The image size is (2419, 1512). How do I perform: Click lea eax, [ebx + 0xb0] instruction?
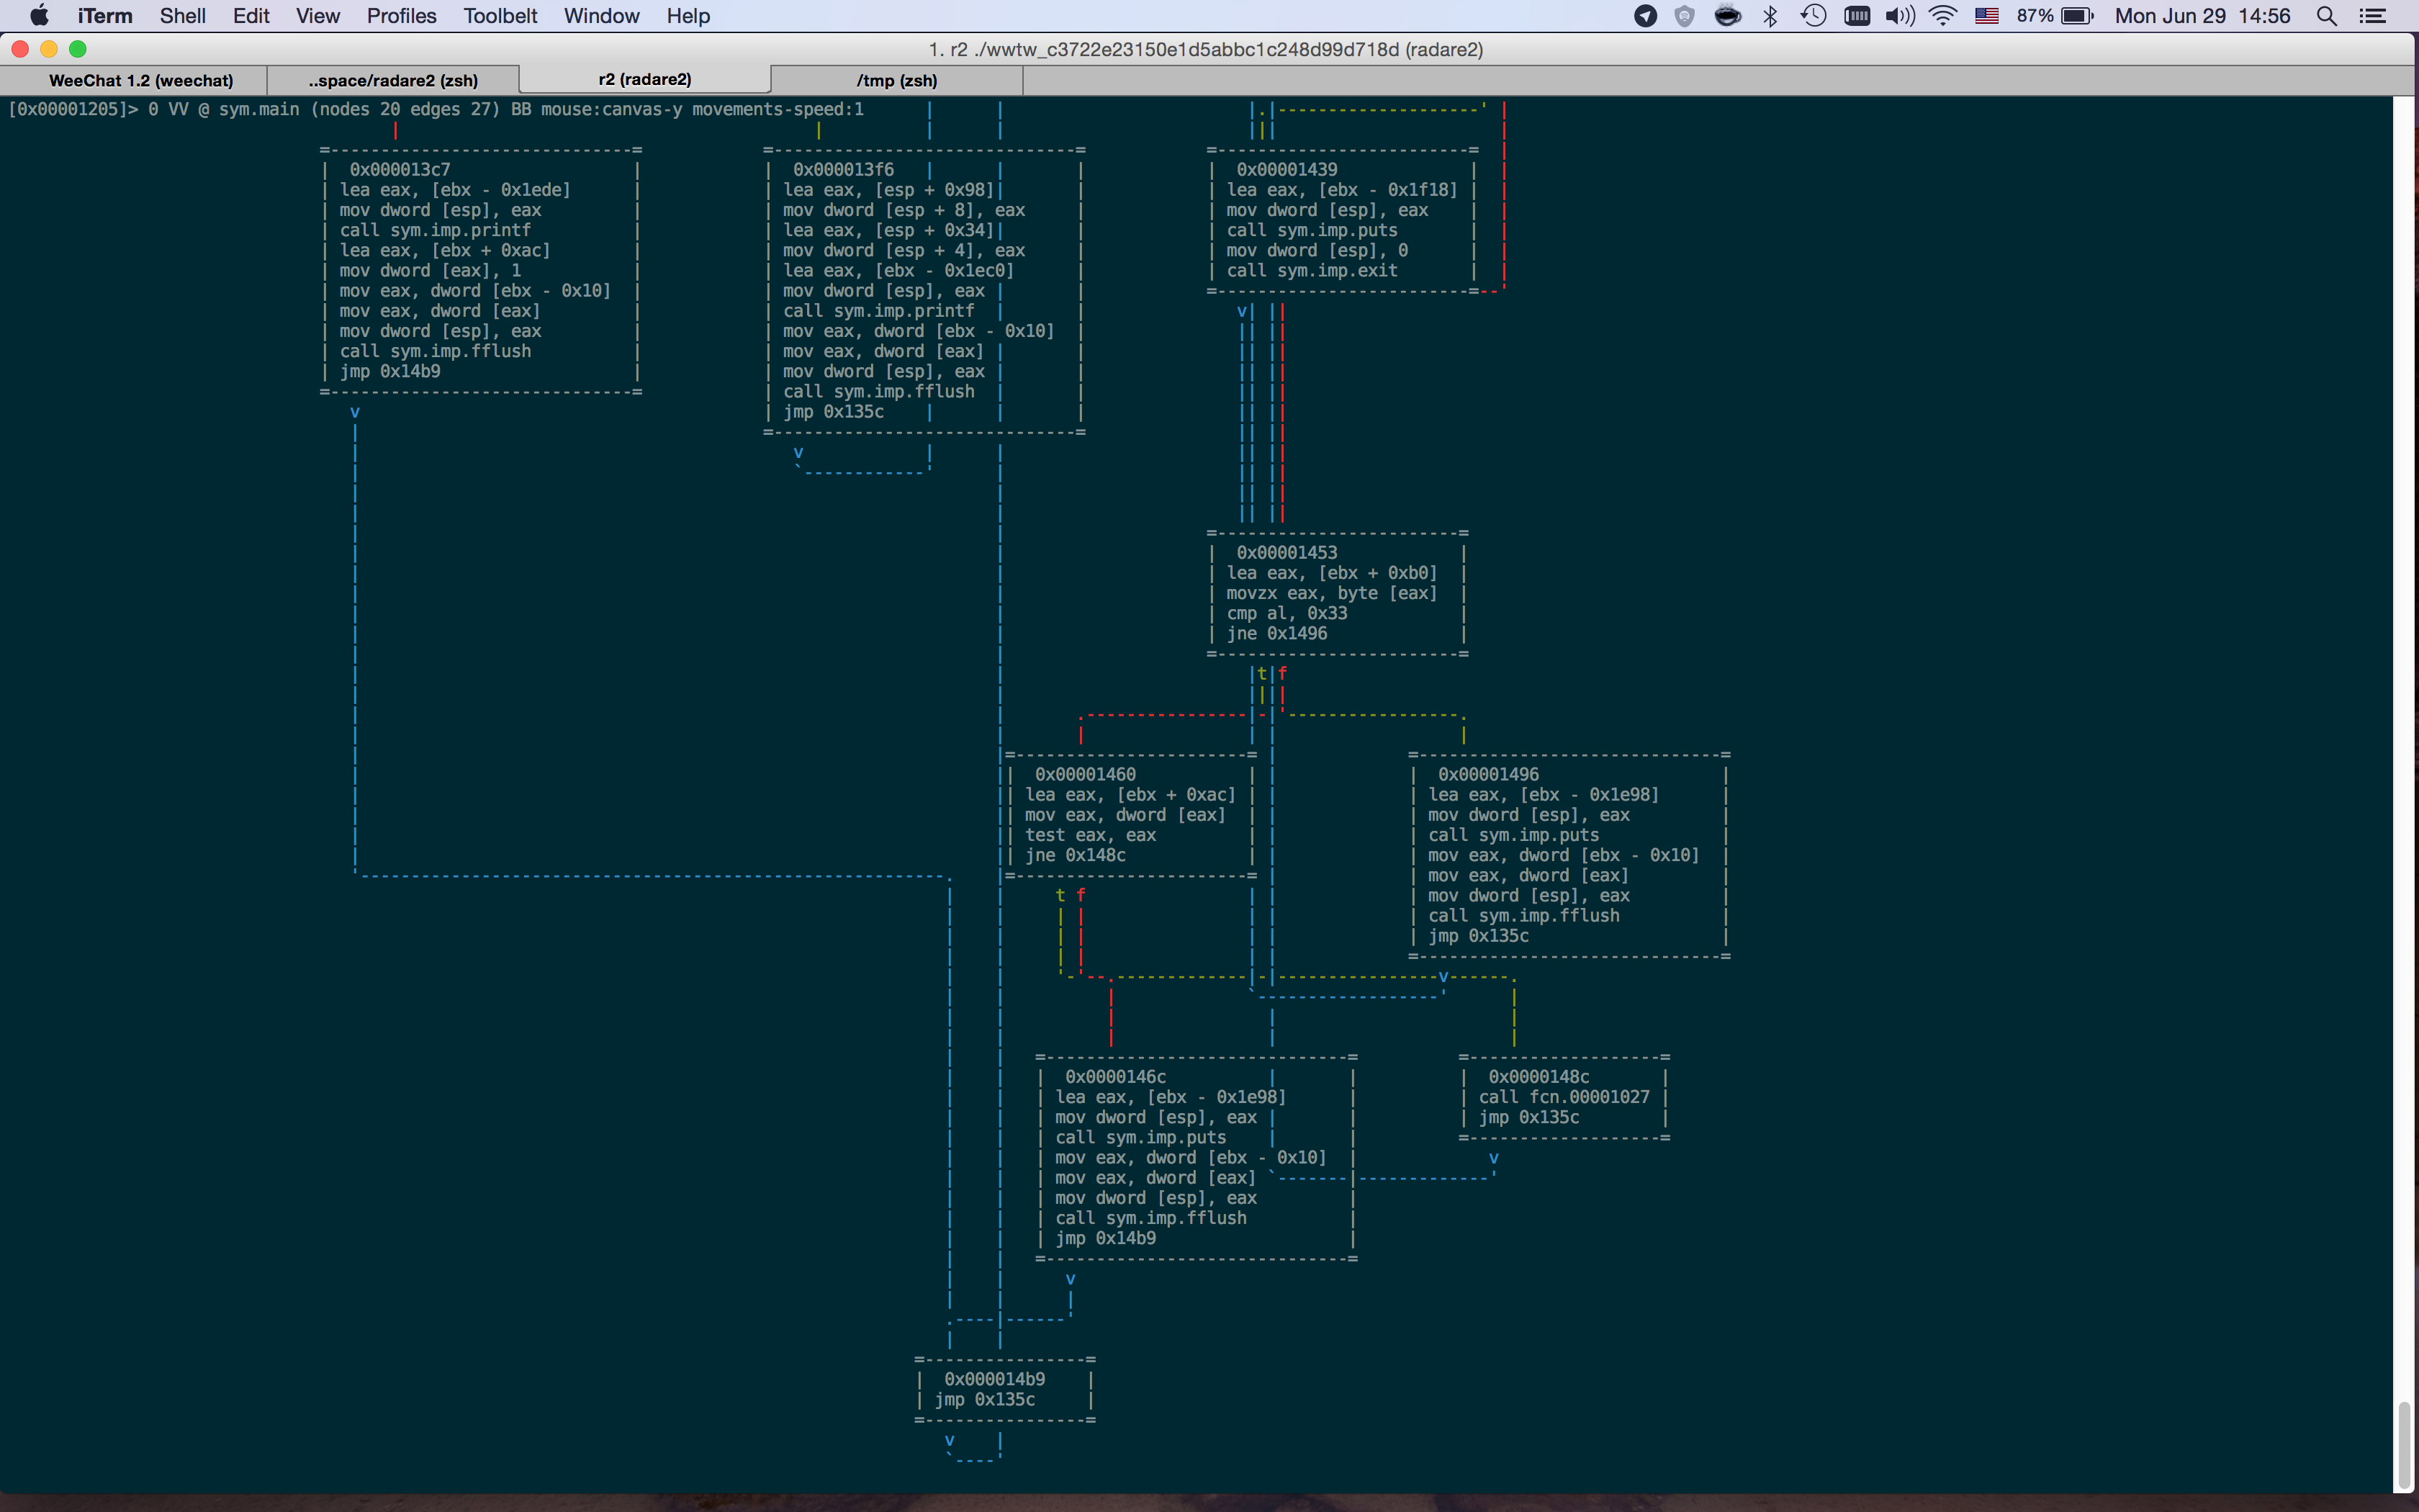click(x=1331, y=573)
